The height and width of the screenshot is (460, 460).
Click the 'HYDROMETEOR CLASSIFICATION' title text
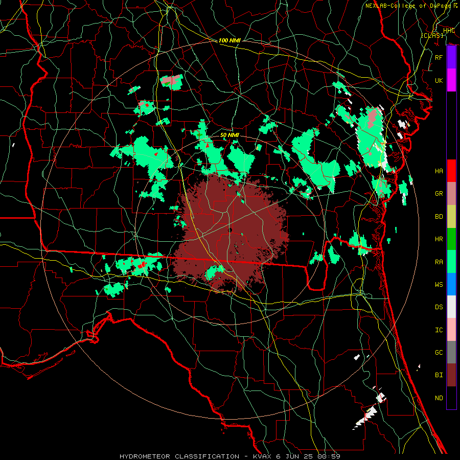[x=179, y=456]
